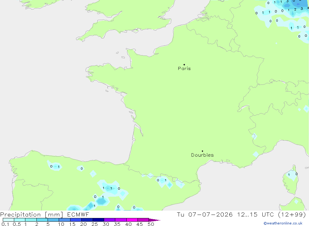Pick the bright magenta swatch for 40–45 mm
The height and width of the screenshot is (226, 309).
point(132,220)
